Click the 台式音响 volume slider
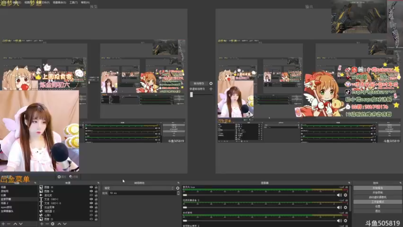 [x=259, y=220]
